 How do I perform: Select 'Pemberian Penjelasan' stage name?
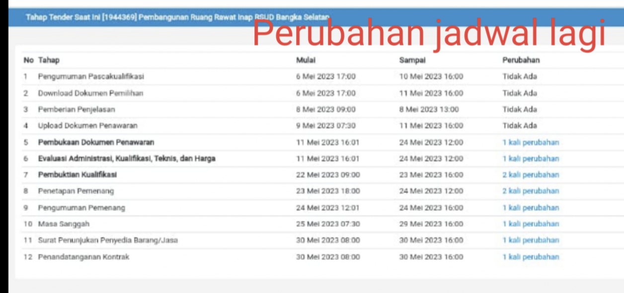coord(77,109)
